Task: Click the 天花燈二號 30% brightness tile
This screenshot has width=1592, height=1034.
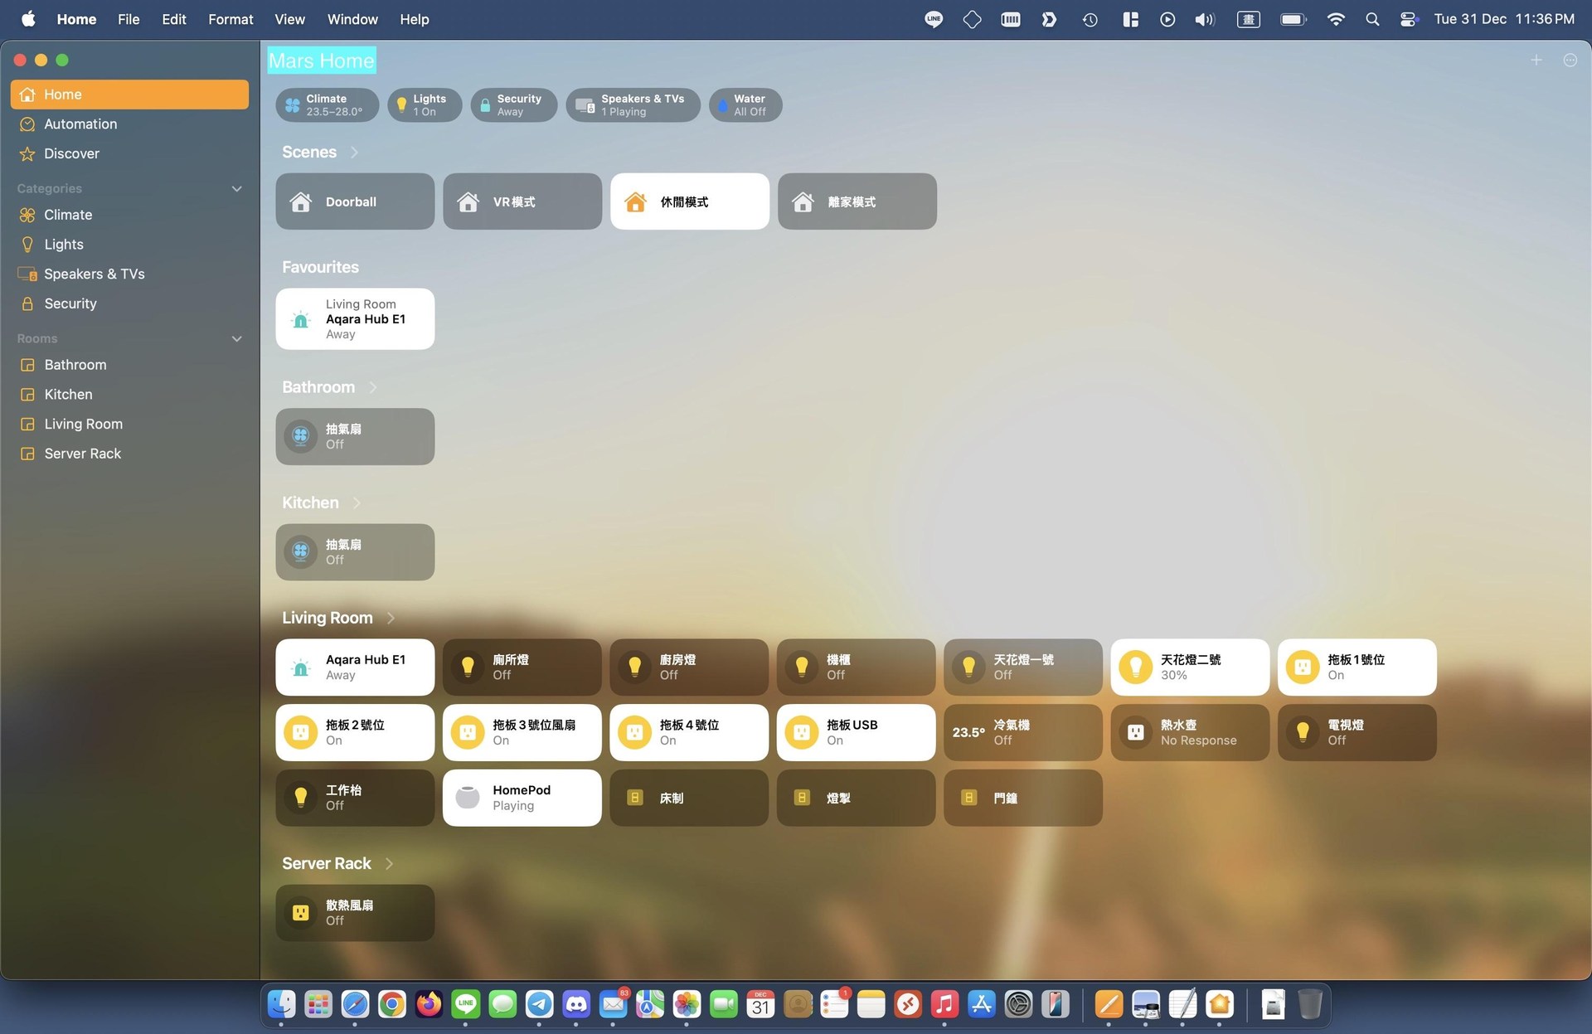Action: (1190, 667)
